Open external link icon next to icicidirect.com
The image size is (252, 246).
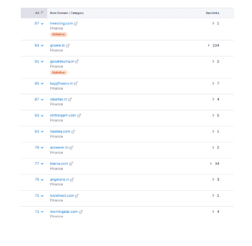pos(77,196)
